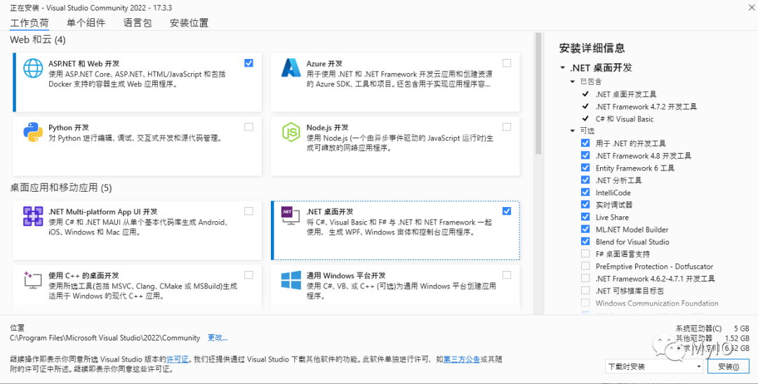758x384 pixels.
Task: Switch to the 安装位置 tab
Action: point(189,22)
